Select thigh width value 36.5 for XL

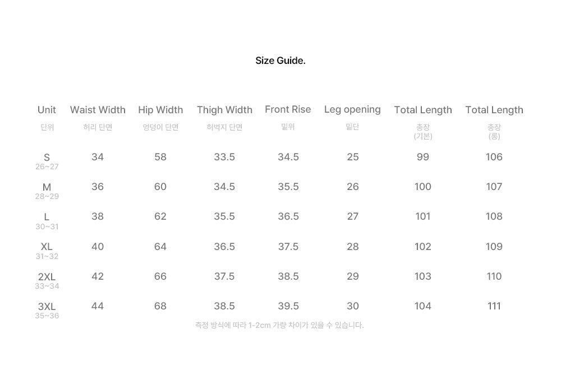(x=224, y=246)
